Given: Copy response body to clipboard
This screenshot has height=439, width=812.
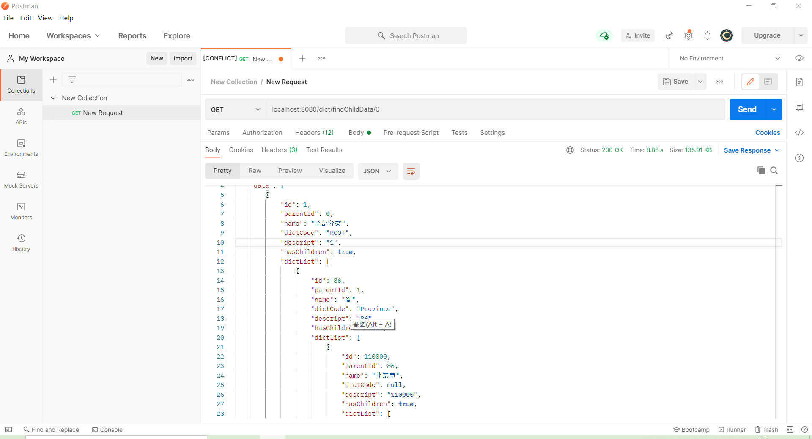Looking at the screenshot, I should pyautogui.click(x=761, y=170).
